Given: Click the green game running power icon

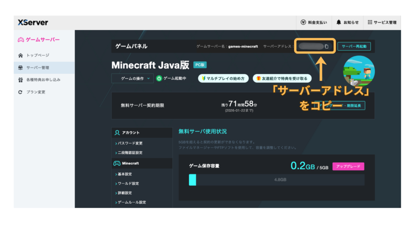Looking at the screenshot, I should [x=159, y=78].
